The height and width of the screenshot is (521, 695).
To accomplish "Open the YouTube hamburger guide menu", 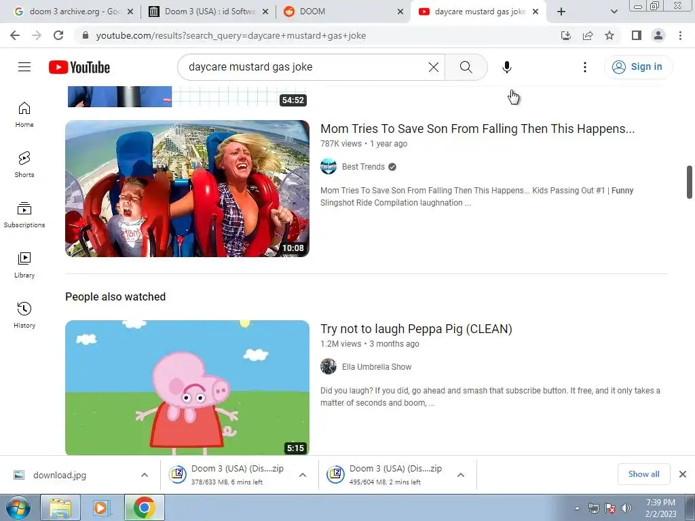I will [24, 67].
